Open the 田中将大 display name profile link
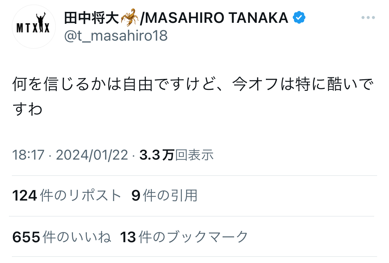 coord(92,18)
